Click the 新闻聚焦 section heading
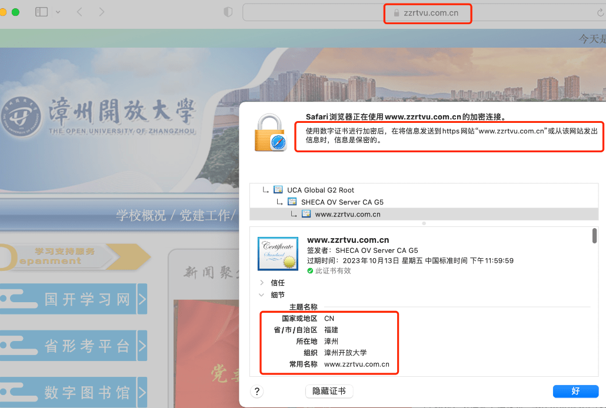This screenshot has width=606, height=408. pos(211,272)
